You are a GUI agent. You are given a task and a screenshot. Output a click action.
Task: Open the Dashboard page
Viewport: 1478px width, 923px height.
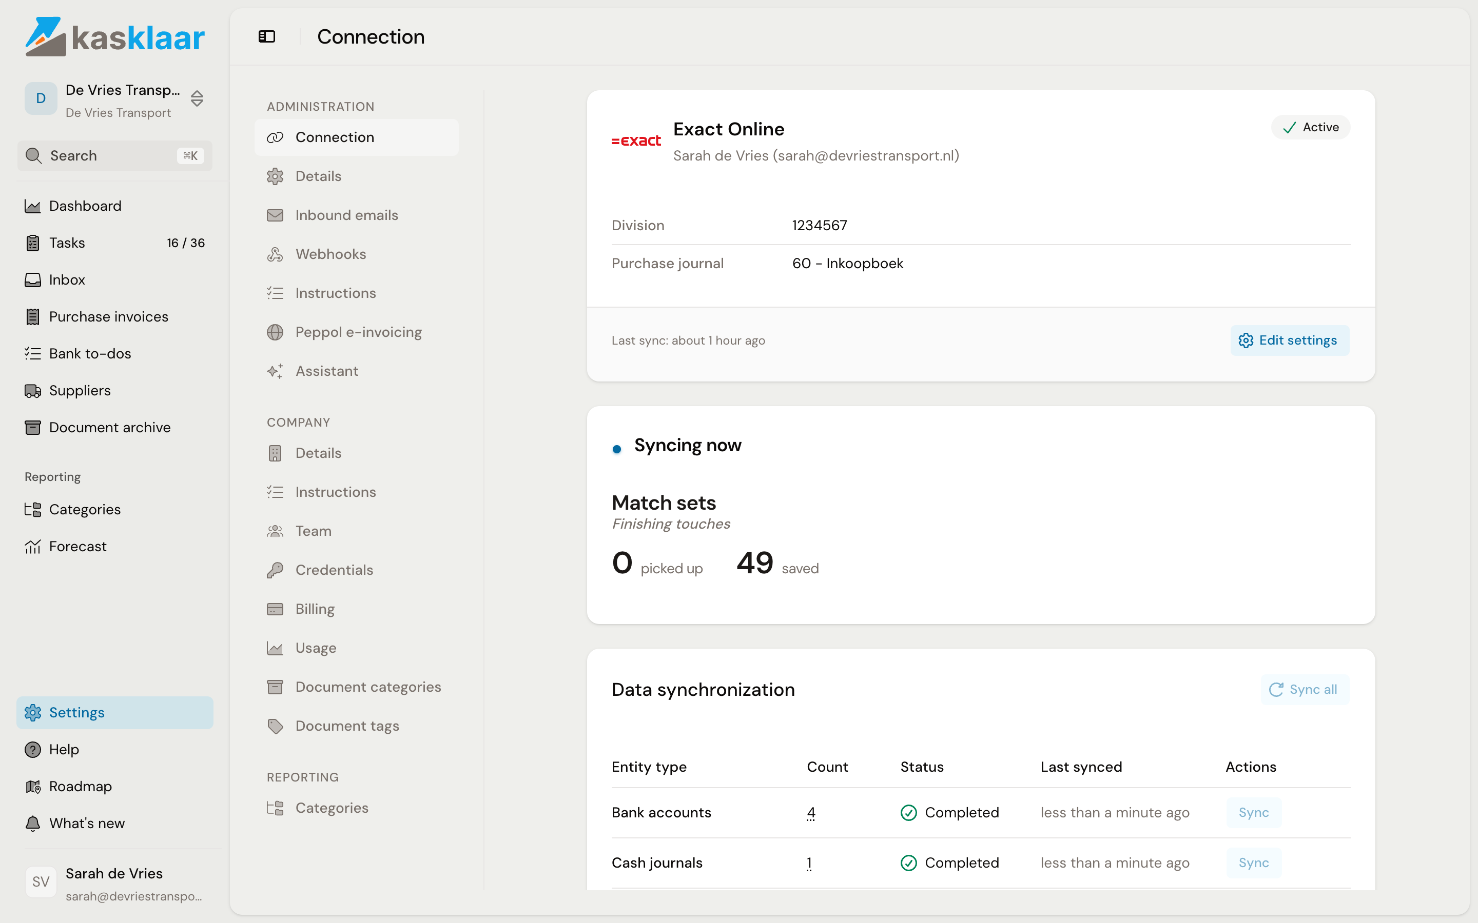(115, 206)
